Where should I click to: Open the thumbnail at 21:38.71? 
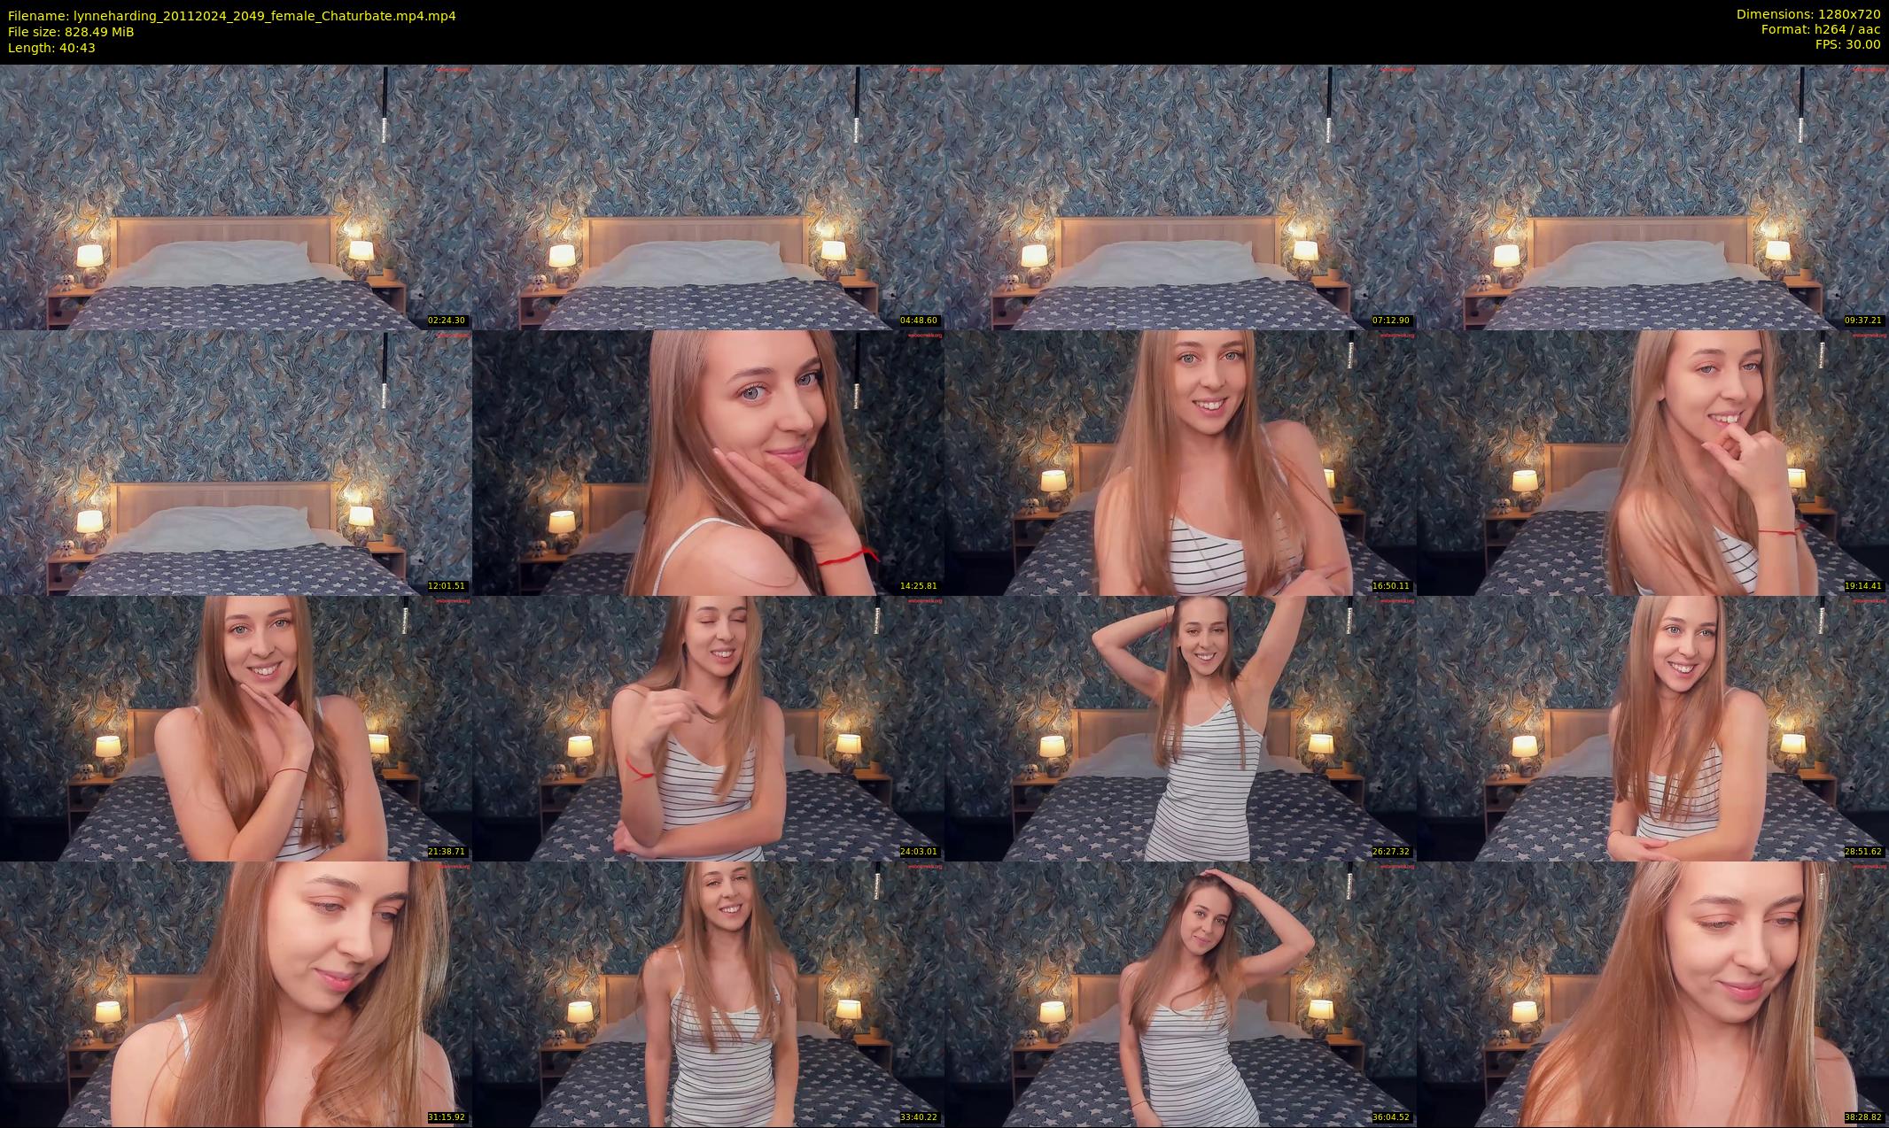point(236,728)
